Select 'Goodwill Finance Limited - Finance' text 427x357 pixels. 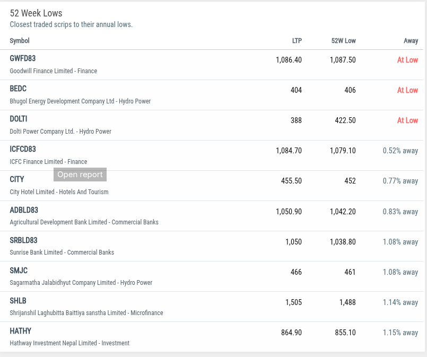click(x=54, y=71)
